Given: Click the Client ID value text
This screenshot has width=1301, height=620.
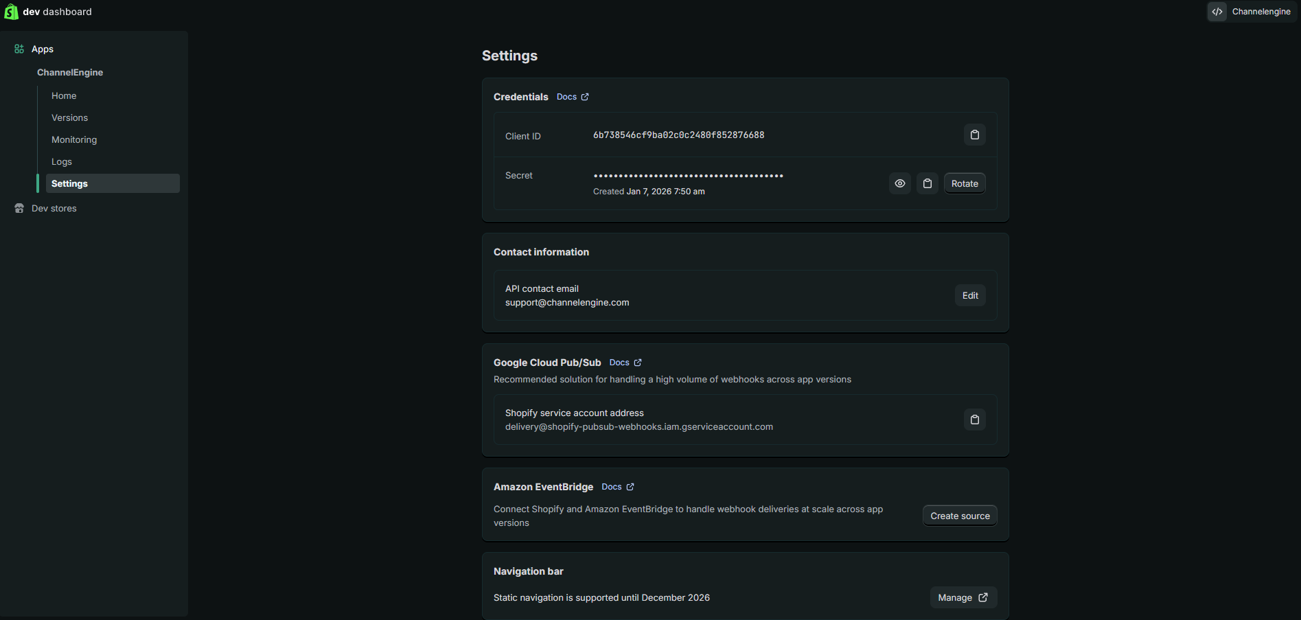Looking at the screenshot, I should [678, 135].
